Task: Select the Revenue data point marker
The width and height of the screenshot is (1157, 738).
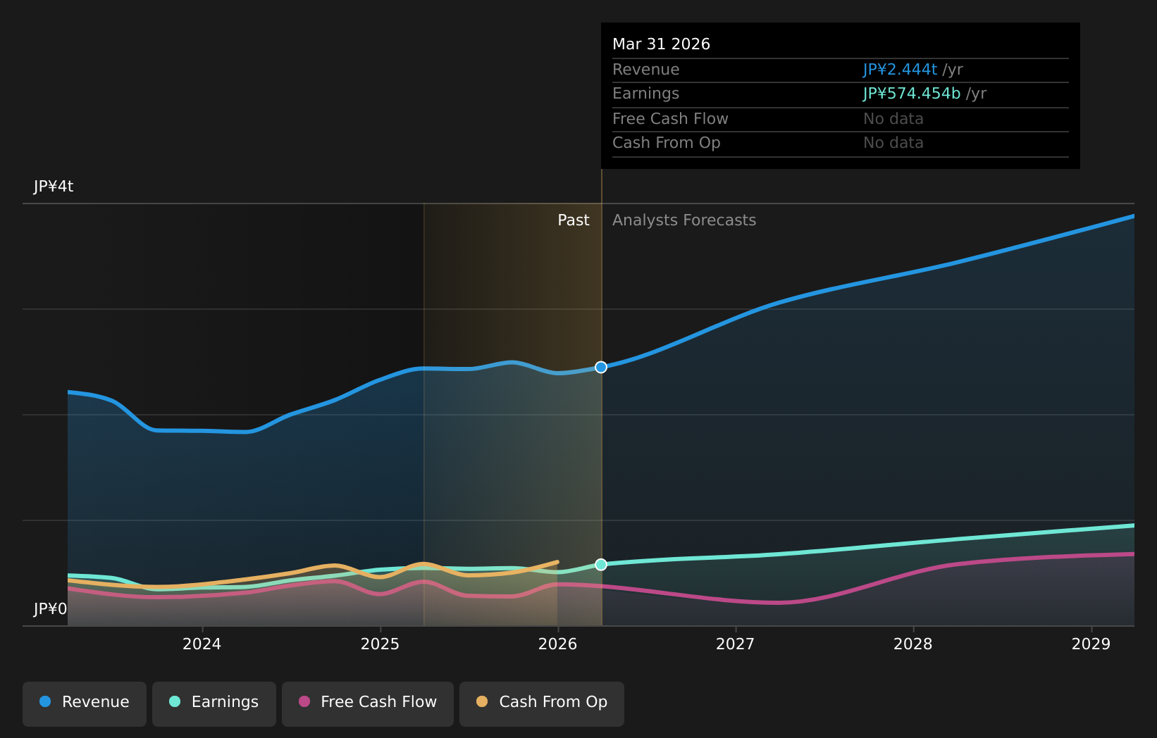Action: pyautogui.click(x=601, y=367)
